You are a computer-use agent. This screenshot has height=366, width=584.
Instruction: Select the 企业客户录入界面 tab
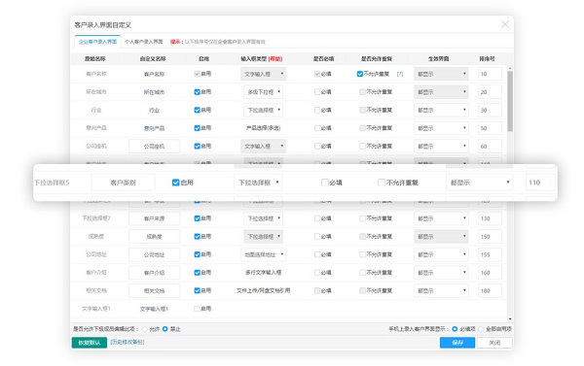coord(97,42)
